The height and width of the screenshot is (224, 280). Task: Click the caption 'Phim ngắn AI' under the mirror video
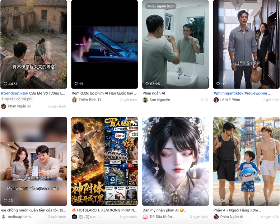click(154, 93)
